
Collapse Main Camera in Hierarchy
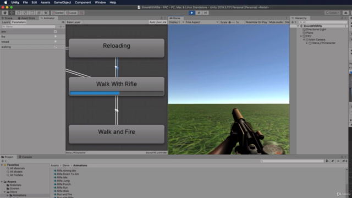point(304,40)
